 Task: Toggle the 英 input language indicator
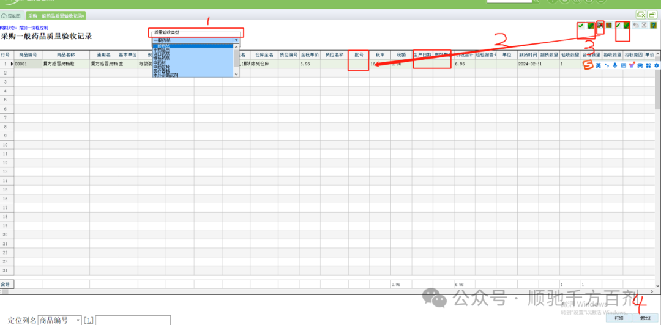[x=598, y=65]
